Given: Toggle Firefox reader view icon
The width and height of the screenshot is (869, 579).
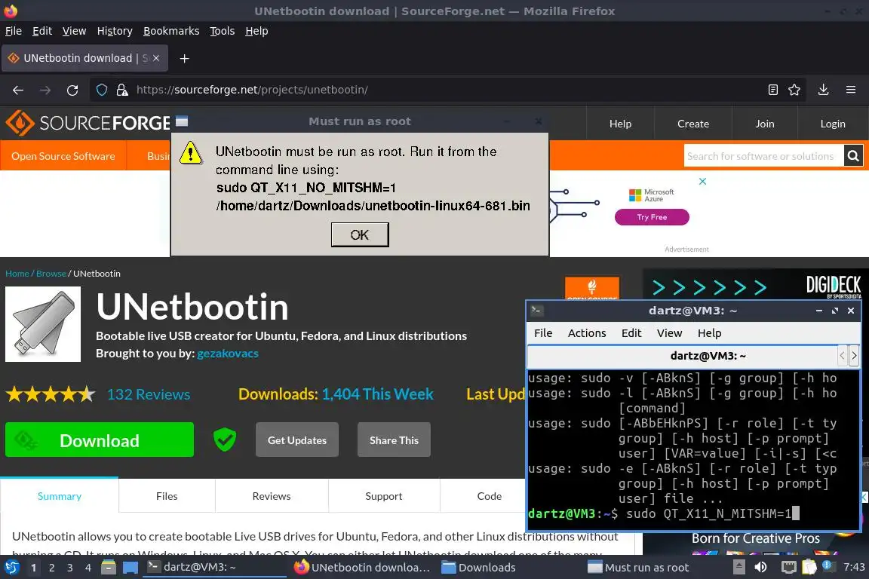Looking at the screenshot, I should [772, 90].
